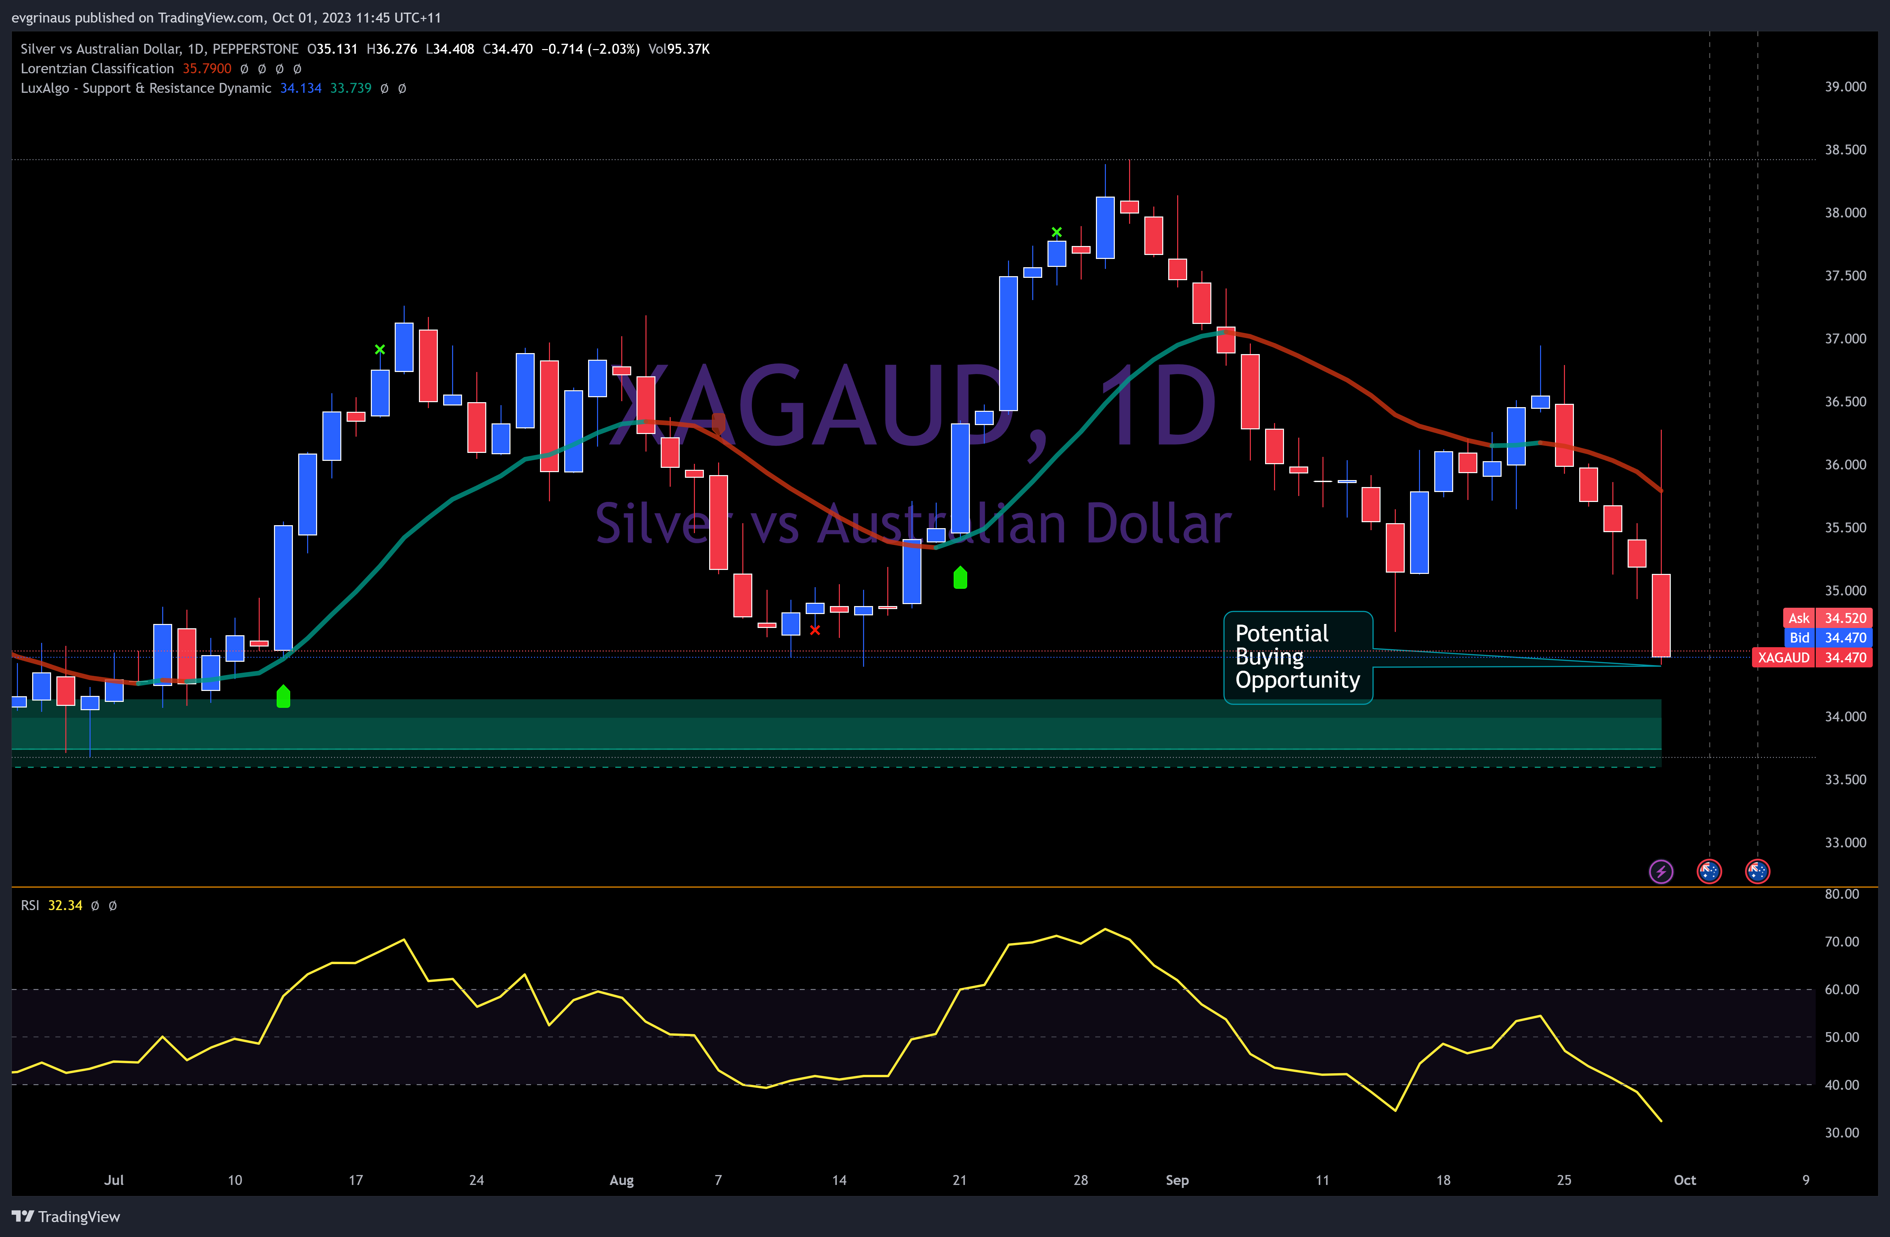Click the red X marker near August 11
Viewport: 1890px width, 1237px height.
[x=815, y=630]
